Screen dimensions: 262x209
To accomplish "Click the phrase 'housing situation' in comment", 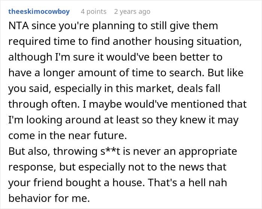I will point(198,42).
